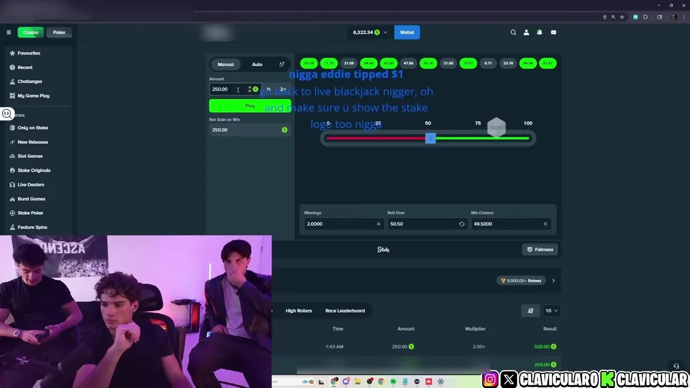Click the X icon in Winnings field
This screenshot has width=690, height=388.
(x=378, y=224)
